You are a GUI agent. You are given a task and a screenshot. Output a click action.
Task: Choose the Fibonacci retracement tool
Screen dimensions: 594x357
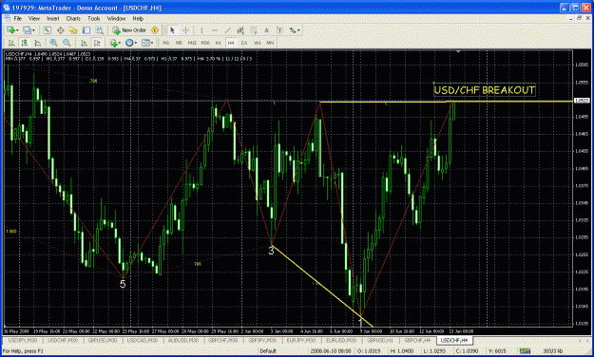pyautogui.click(x=253, y=30)
